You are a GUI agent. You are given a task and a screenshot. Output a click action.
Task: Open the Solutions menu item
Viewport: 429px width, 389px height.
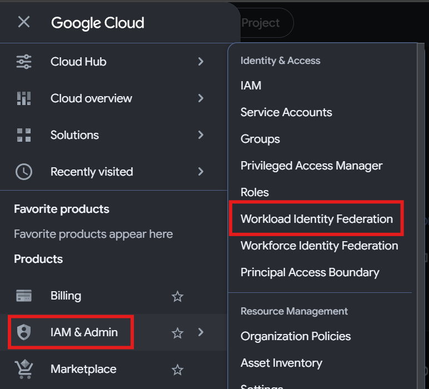113,135
